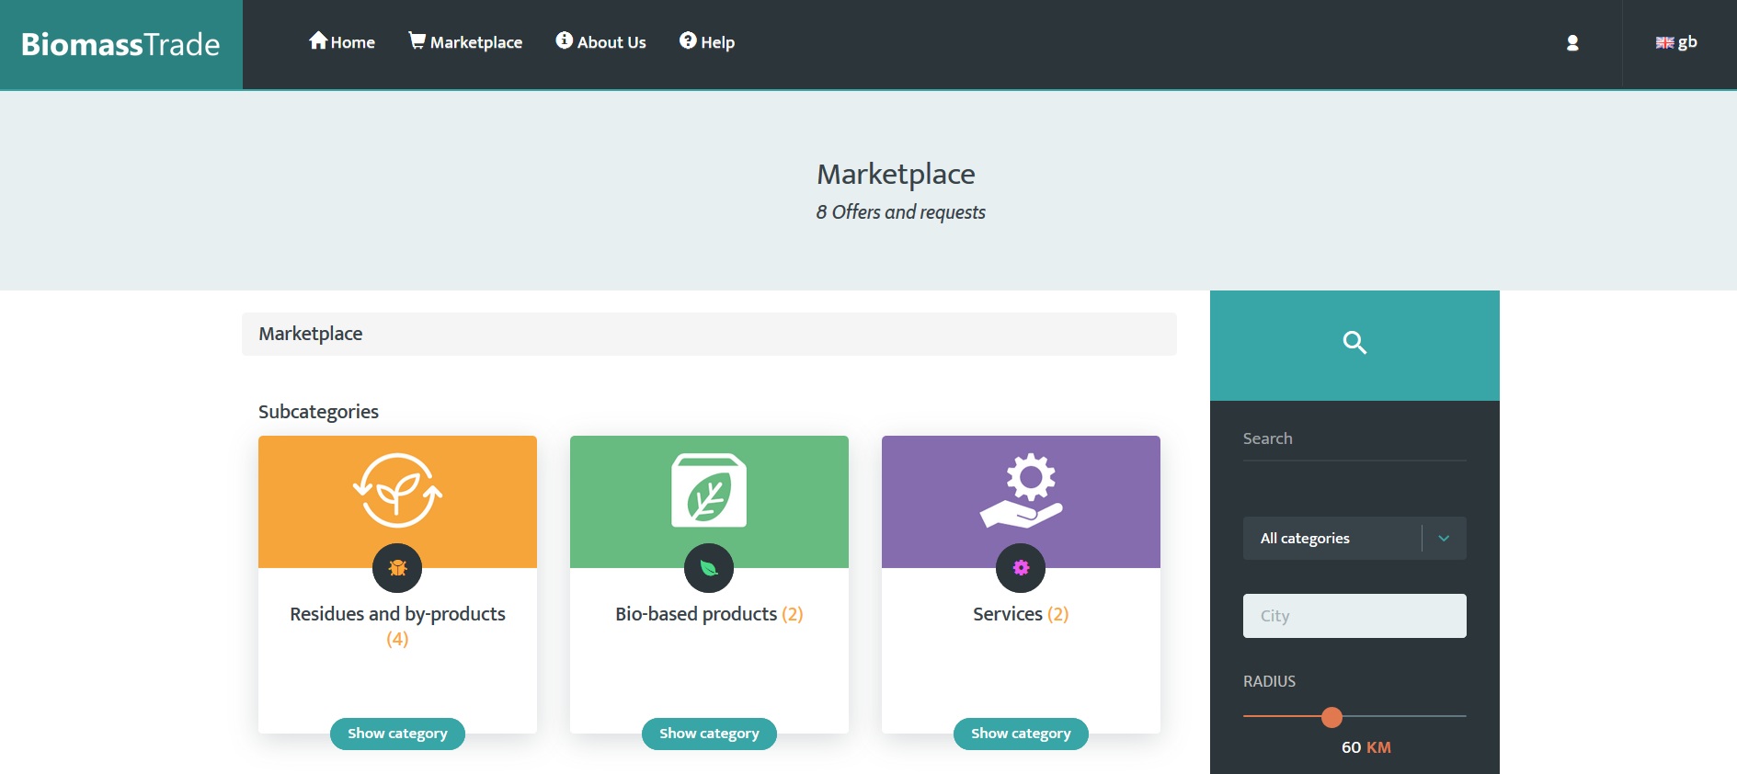
Task: Click the recycle plant icon on orange card
Action: (x=397, y=490)
